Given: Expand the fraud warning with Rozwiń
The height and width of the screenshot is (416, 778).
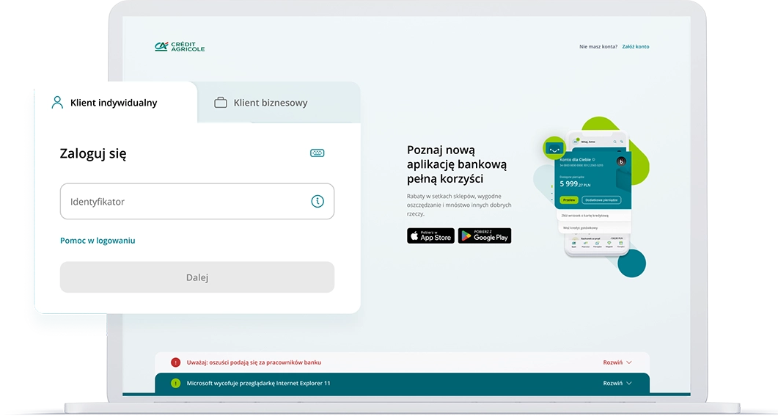Looking at the screenshot, I should point(616,362).
